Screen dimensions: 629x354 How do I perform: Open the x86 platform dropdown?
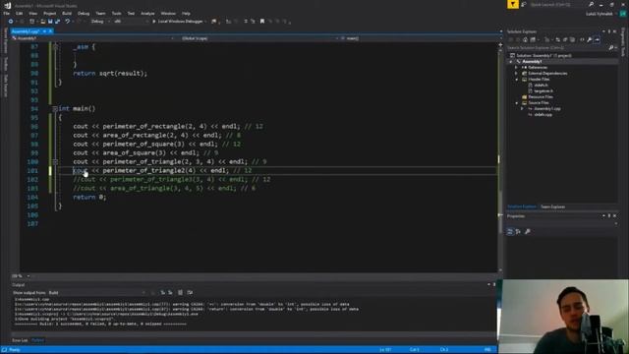[x=131, y=22]
